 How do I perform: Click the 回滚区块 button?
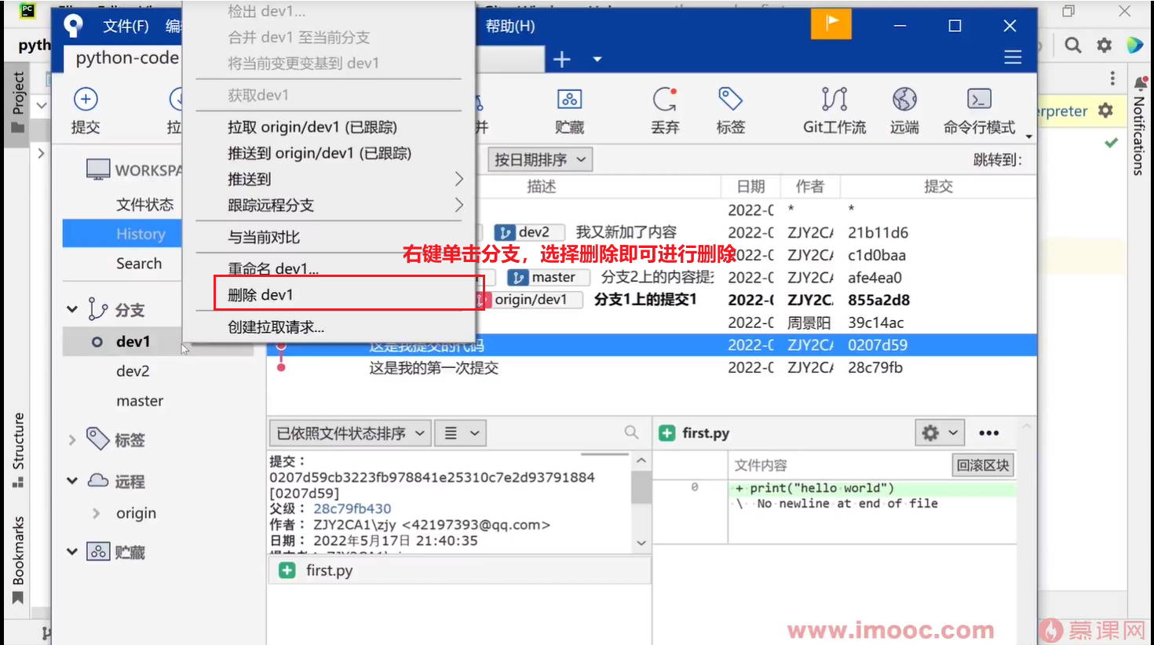point(982,465)
